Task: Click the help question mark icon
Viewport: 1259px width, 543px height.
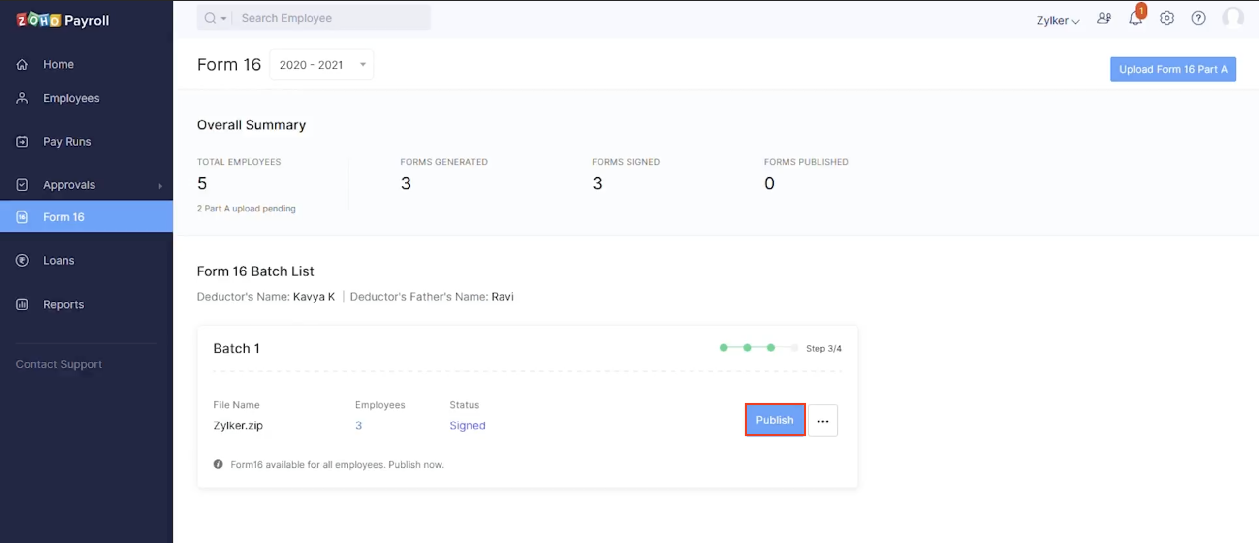Action: [x=1198, y=19]
